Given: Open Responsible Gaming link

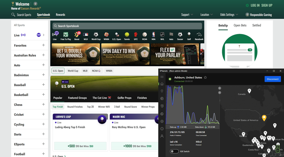Looking at the screenshot, I should tap(259, 15).
